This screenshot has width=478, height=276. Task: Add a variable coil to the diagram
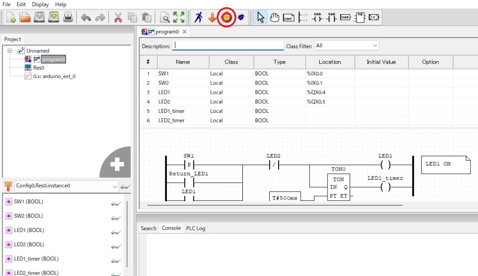coord(317,17)
